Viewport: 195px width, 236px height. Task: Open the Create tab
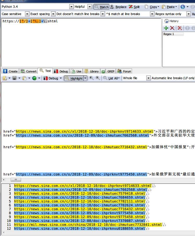(10, 71)
